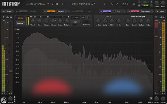Toggle the Limiter module power button
167x104 pixels.
157,11
